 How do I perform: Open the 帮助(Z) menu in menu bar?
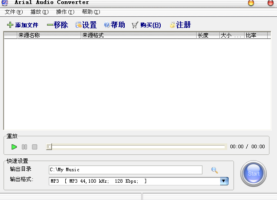pyautogui.click(x=91, y=12)
